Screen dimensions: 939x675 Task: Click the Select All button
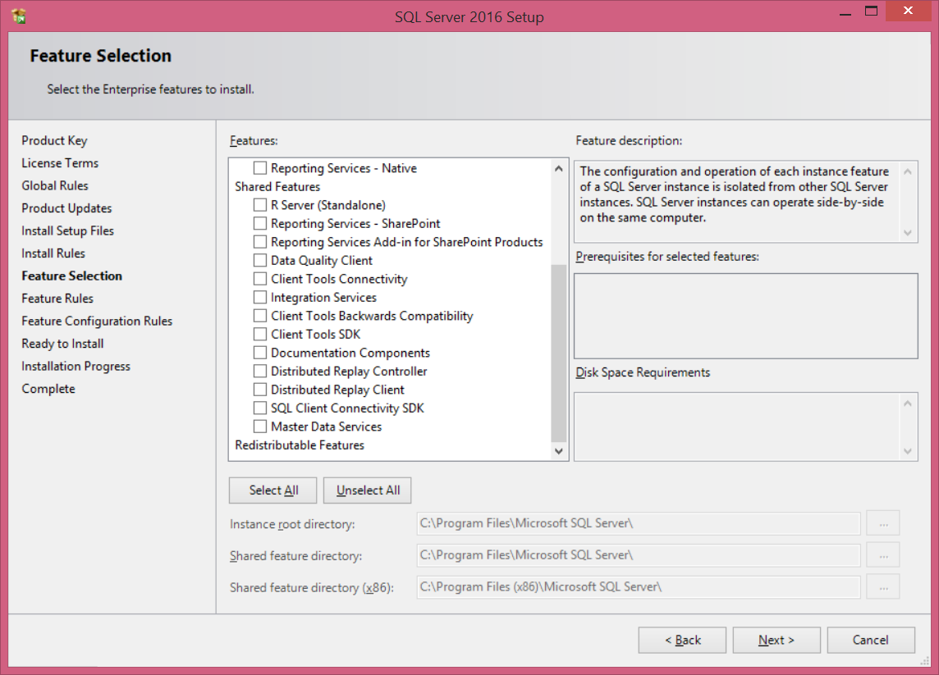tap(273, 490)
